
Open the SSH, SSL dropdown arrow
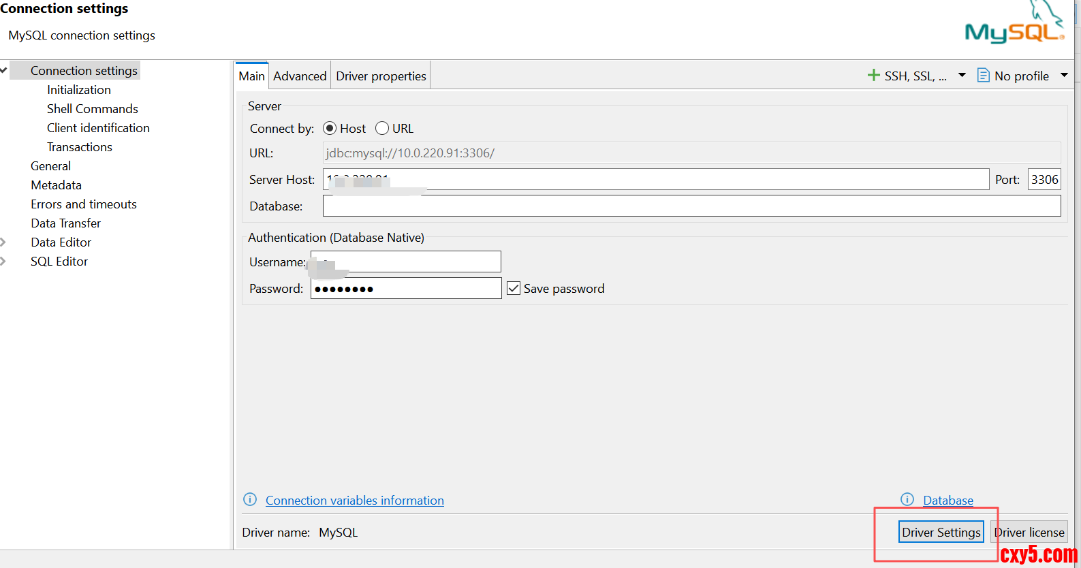click(962, 76)
